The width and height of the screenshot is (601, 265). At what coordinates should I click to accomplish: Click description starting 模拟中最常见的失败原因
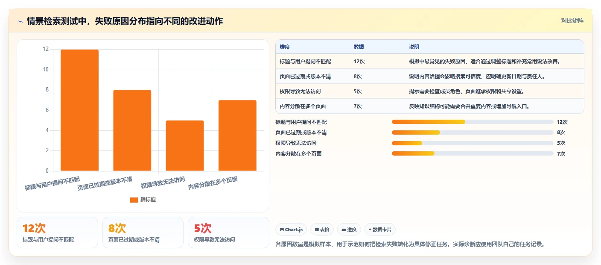[x=484, y=62]
